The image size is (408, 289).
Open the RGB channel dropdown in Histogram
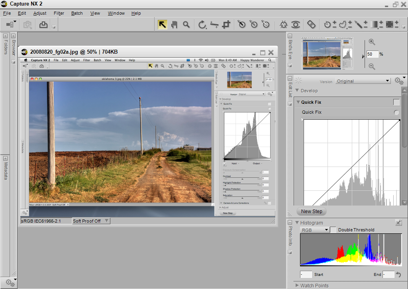tap(314, 230)
